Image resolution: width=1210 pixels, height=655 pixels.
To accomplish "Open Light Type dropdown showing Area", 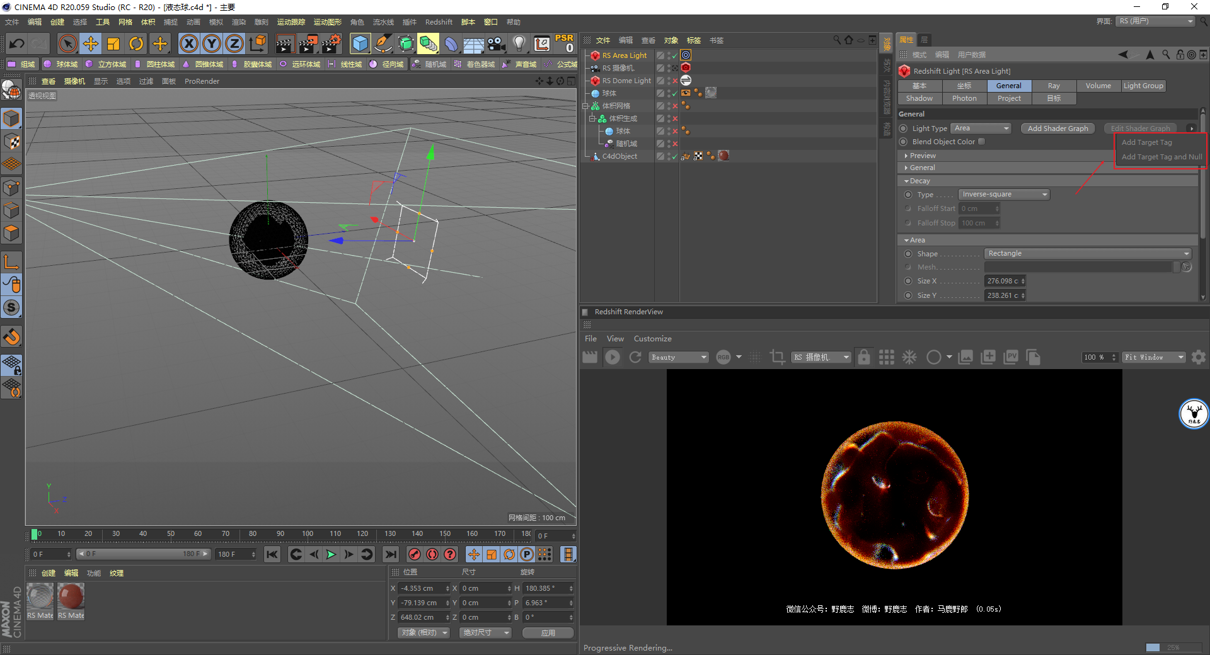I will click(x=981, y=128).
